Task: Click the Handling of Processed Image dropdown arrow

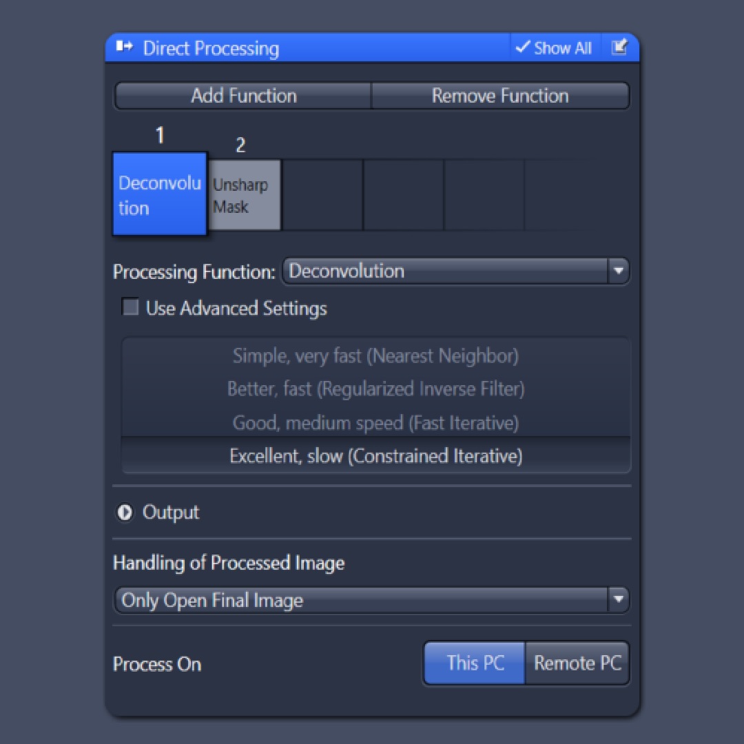Action: coord(618,600)
